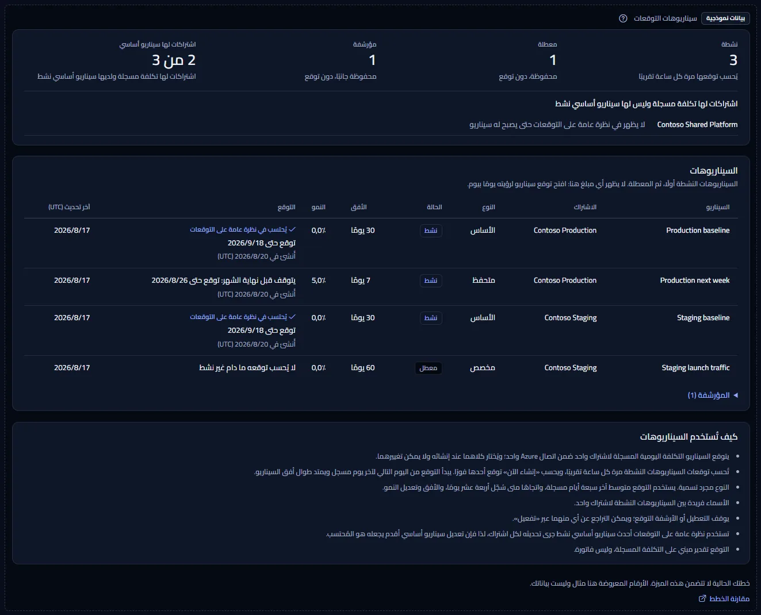Click the "النمو" column header
This screenshot has width=761, height=615.
tap(319, 207)
